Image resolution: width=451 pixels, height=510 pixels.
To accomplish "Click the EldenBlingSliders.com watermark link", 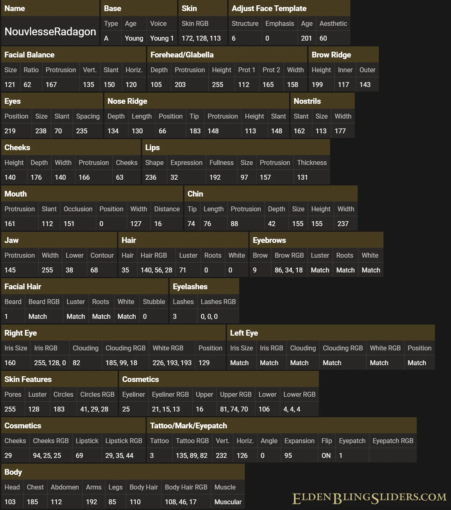I will (369, 498).
